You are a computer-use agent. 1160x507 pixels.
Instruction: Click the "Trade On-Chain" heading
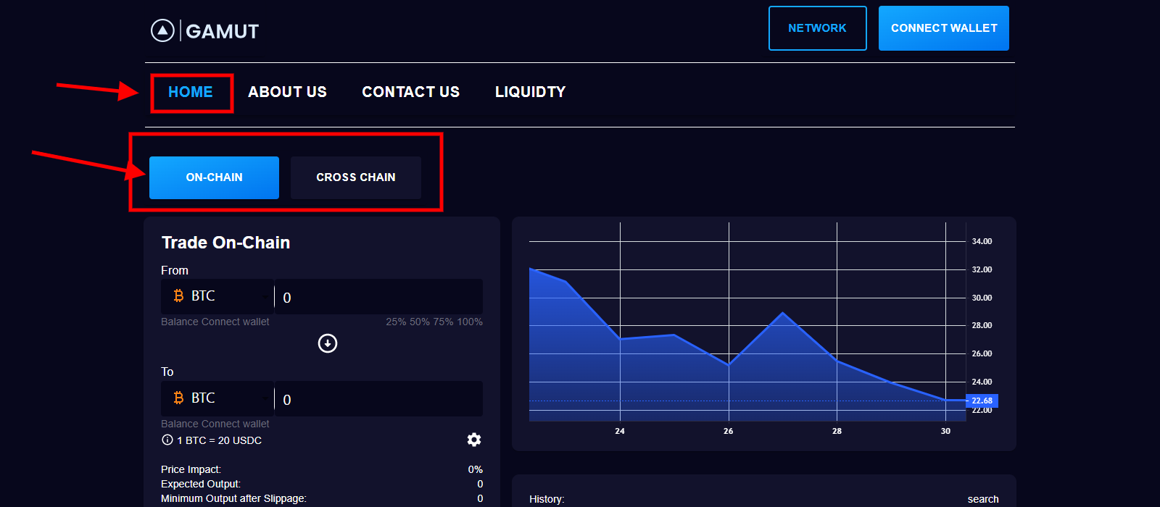225,243
